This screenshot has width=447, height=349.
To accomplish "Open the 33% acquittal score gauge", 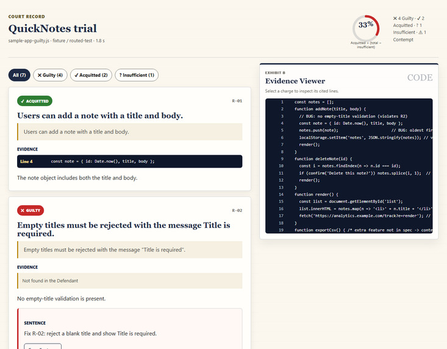I will point(366,29).
